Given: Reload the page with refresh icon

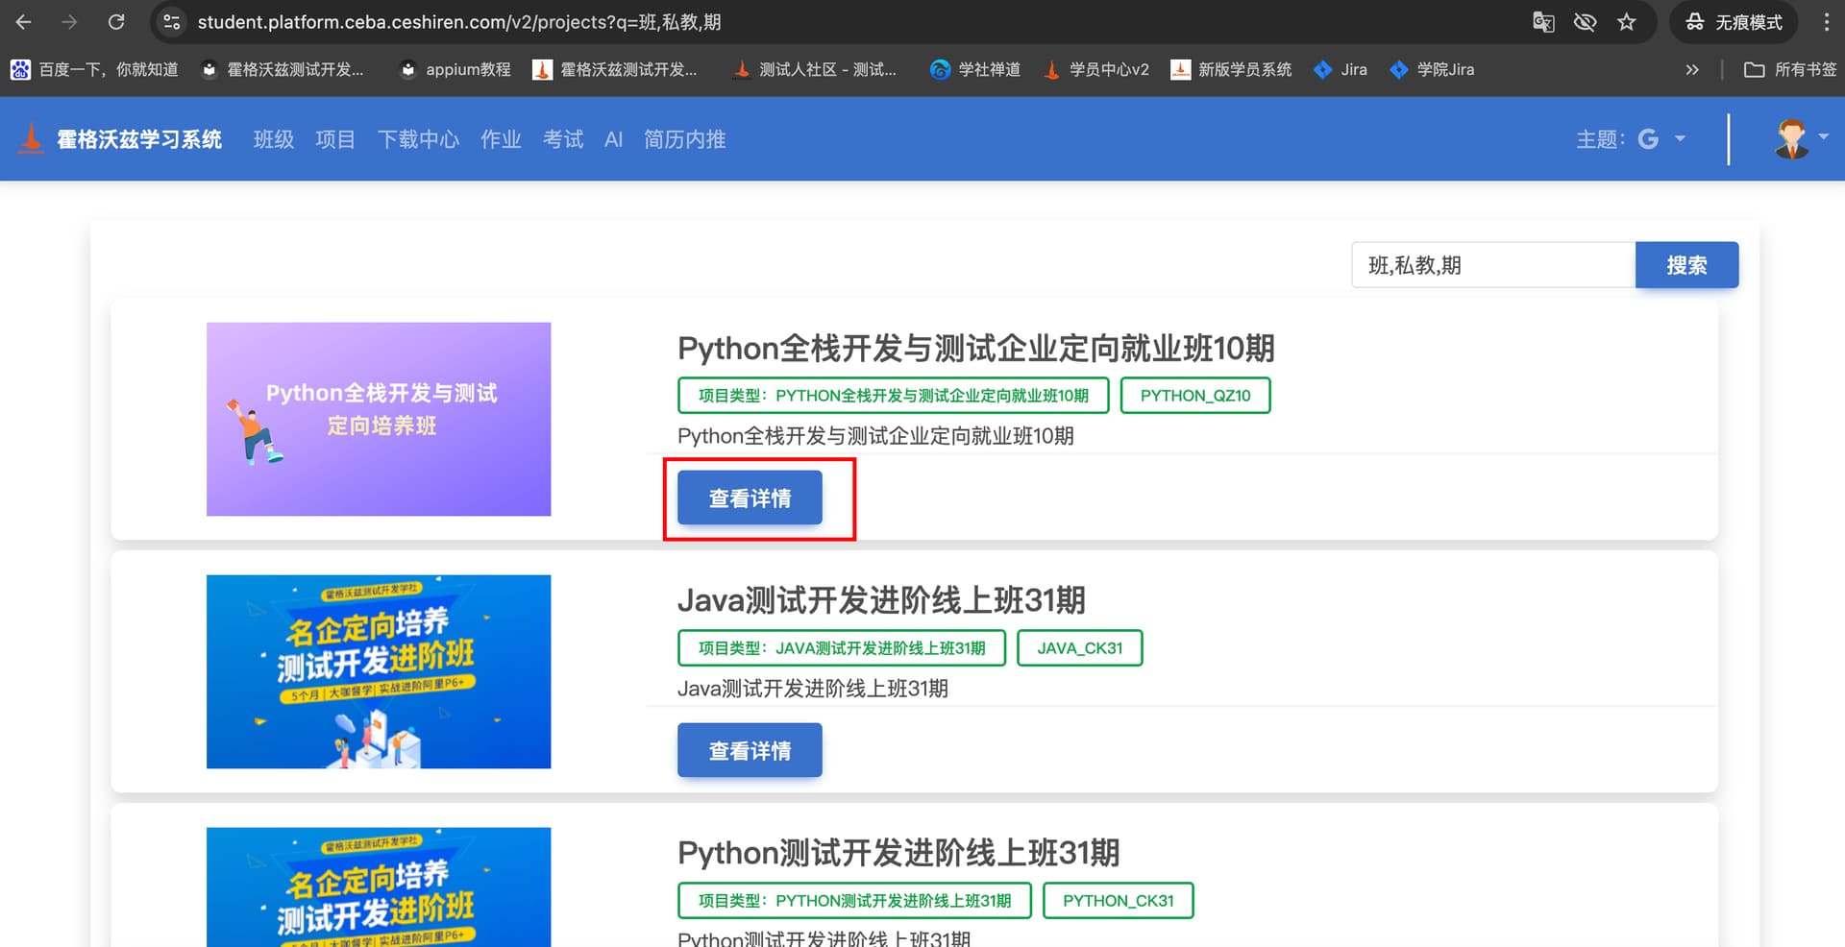Looking at the screenshot, I should coord(116,22).
